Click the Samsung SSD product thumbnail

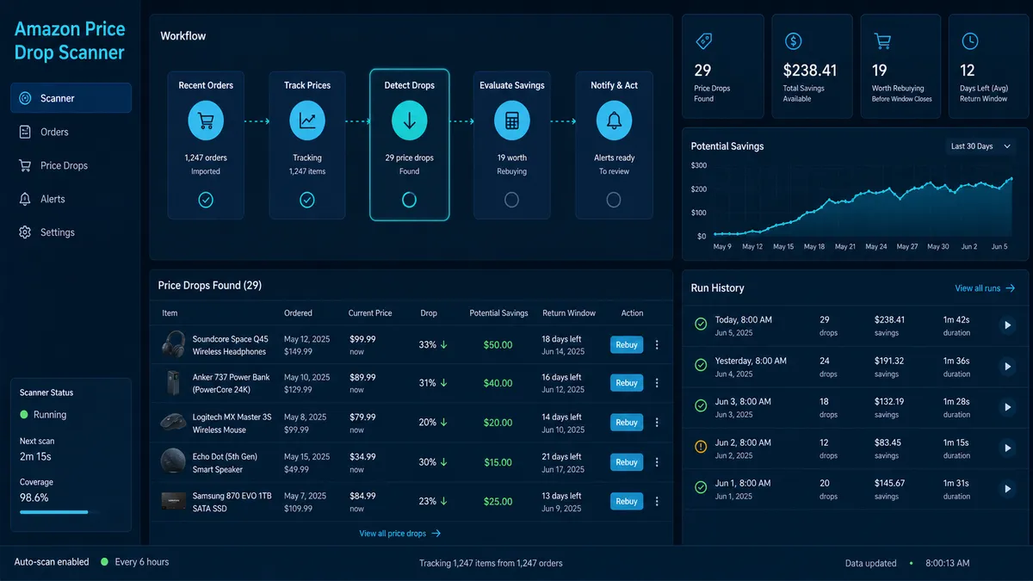coord(173,501)
